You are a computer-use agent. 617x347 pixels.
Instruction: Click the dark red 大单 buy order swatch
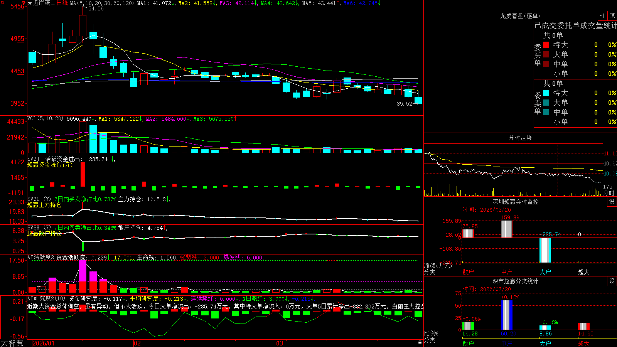[546, 54]
